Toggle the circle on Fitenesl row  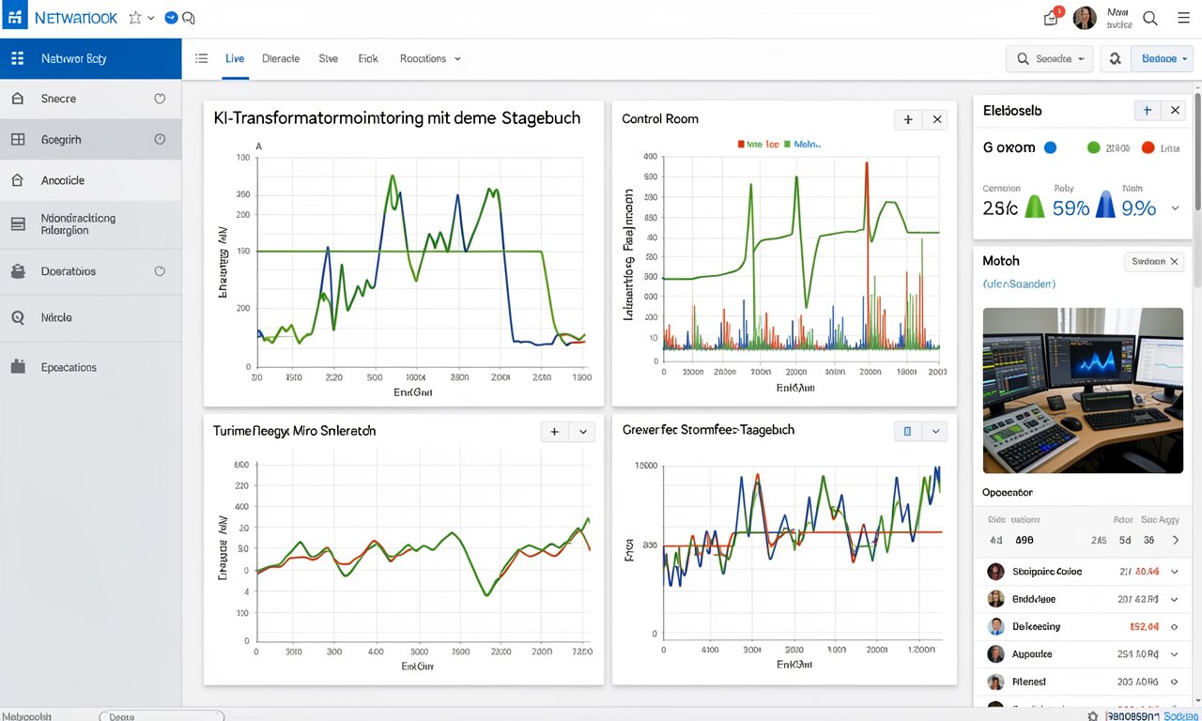[x=1174, y=682]
